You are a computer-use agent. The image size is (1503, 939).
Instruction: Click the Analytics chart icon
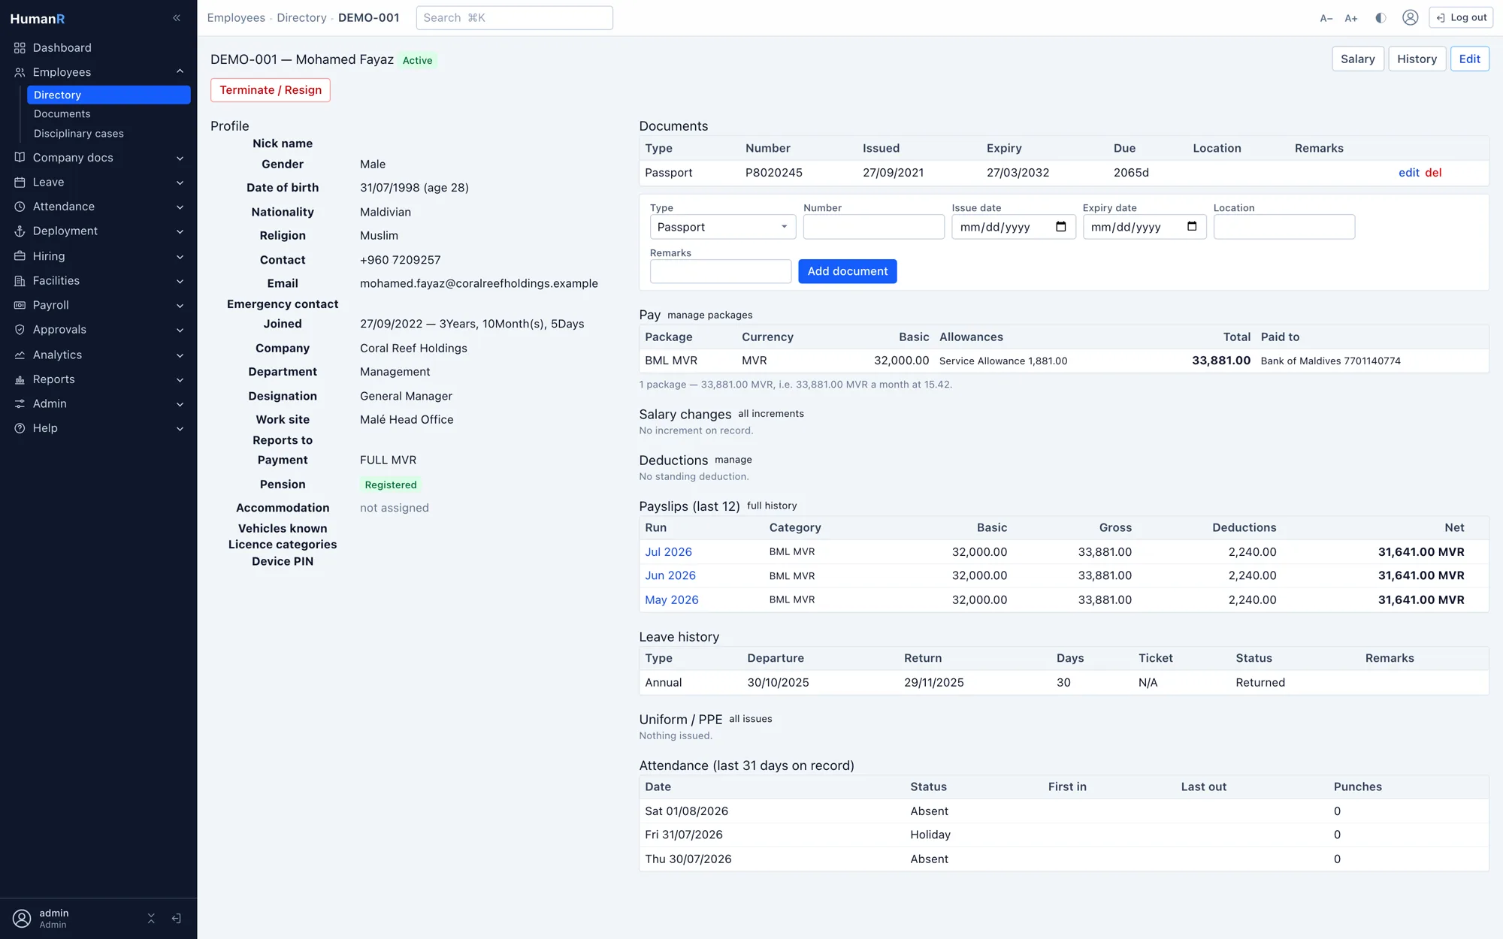point(20,355)
